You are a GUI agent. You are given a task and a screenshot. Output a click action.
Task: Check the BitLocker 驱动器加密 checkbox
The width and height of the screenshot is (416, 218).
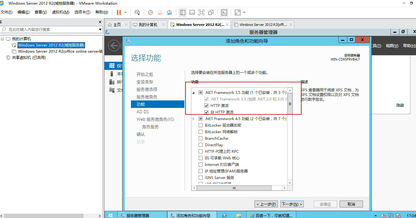point(201,125)
